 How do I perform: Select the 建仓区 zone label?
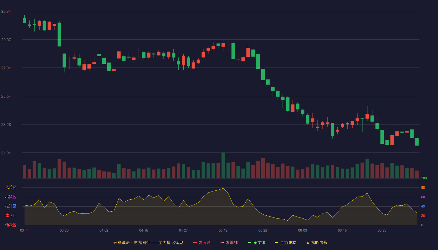[11, 216]
